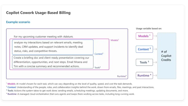This screenshot has height=106, width=188.
Task: Click the Runtime label inside scenario box
Action: (x=122, y=76)
